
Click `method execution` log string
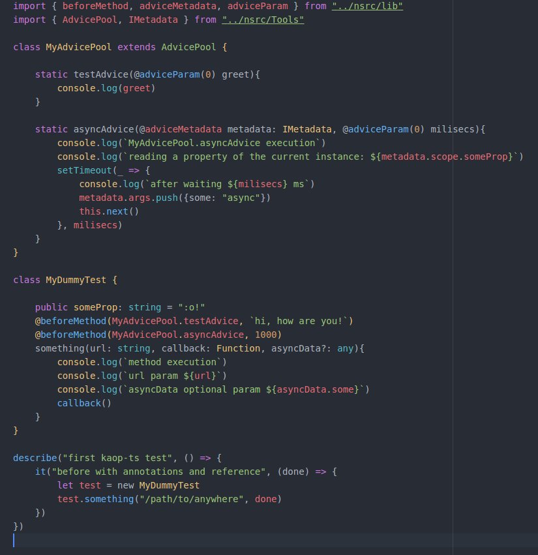[172, 363]
